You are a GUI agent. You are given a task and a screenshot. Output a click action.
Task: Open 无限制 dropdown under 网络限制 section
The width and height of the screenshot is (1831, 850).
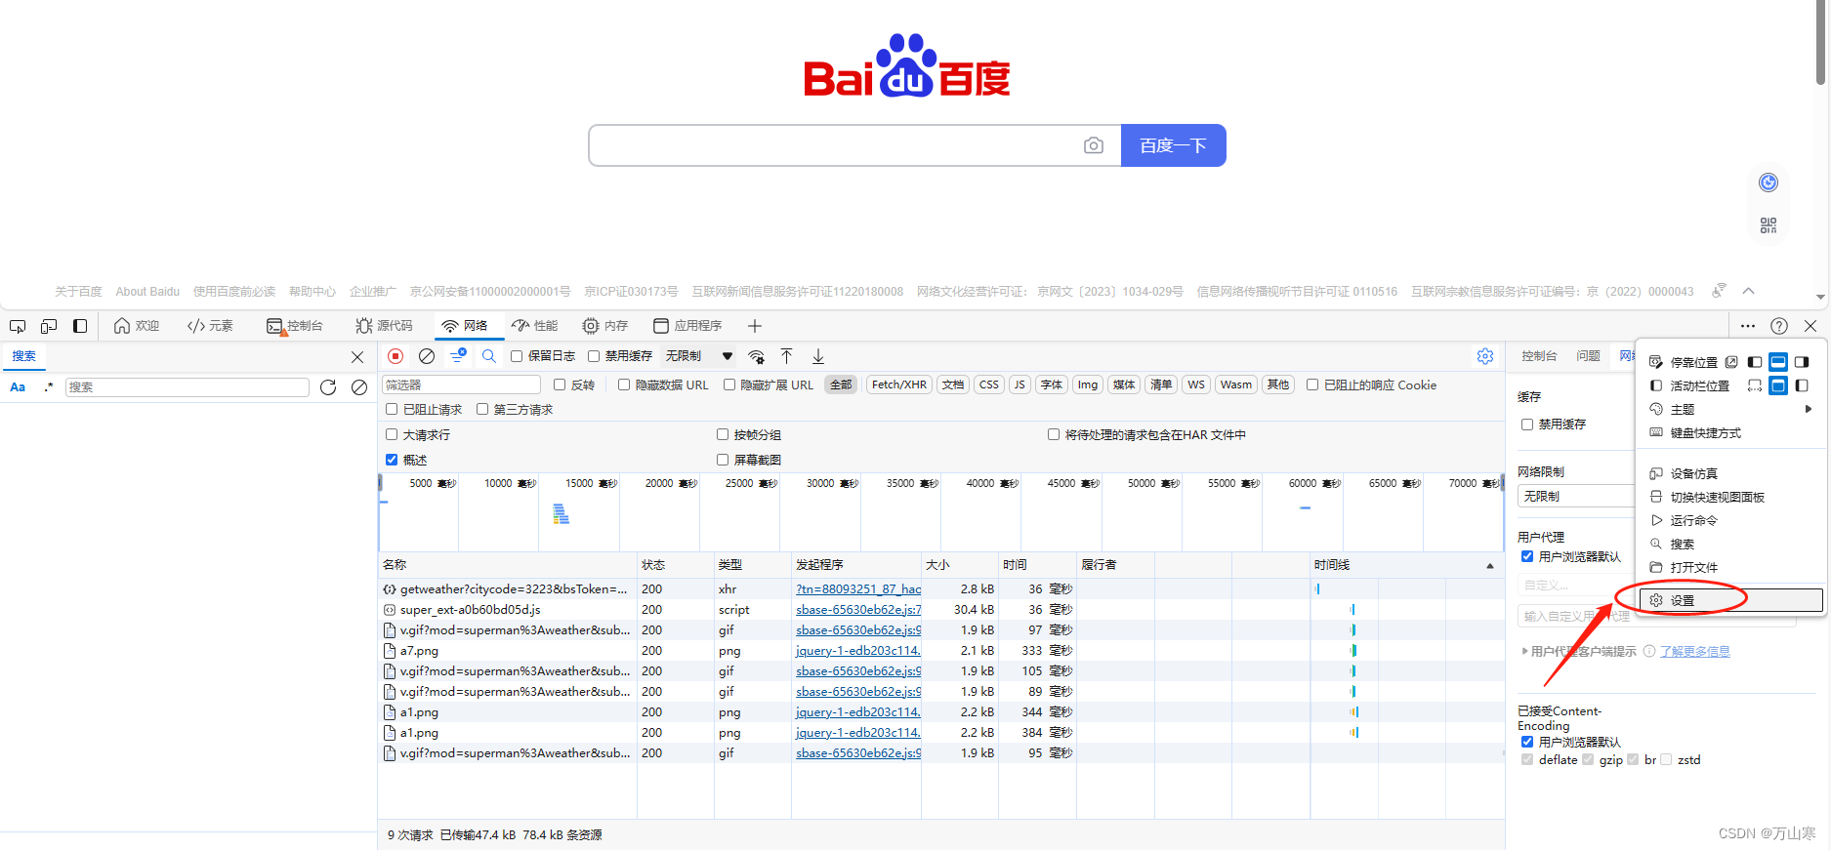tap(1576, 497)
